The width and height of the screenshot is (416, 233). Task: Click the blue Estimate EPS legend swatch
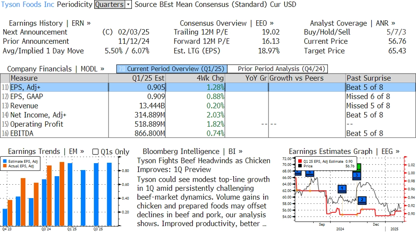tap(5, 161)
